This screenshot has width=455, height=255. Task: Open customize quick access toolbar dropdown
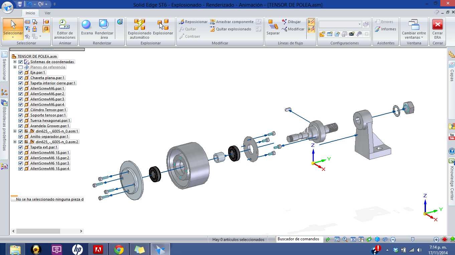click(x=54, y=4)
